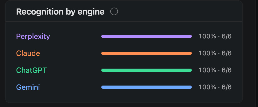Click the ChatGPT 100% · 6/6 score
Screen dimensions: 258x107
coord(215,70)
